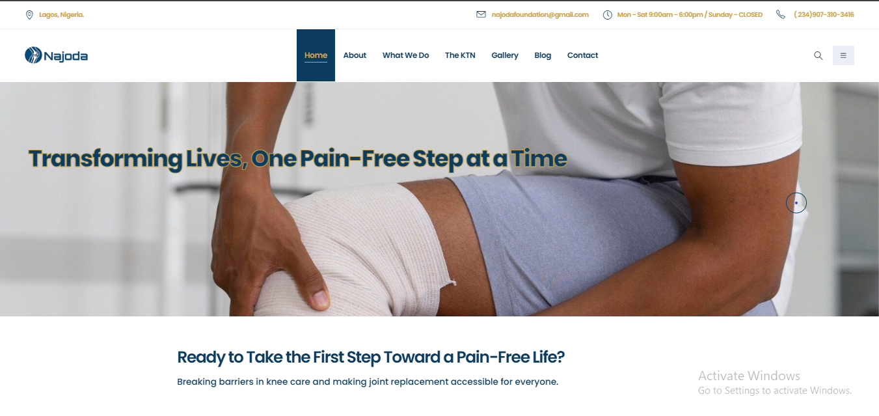This screenshot has height=416, width=879.
Task: Click the location pin icon
Action: [29, 15]
